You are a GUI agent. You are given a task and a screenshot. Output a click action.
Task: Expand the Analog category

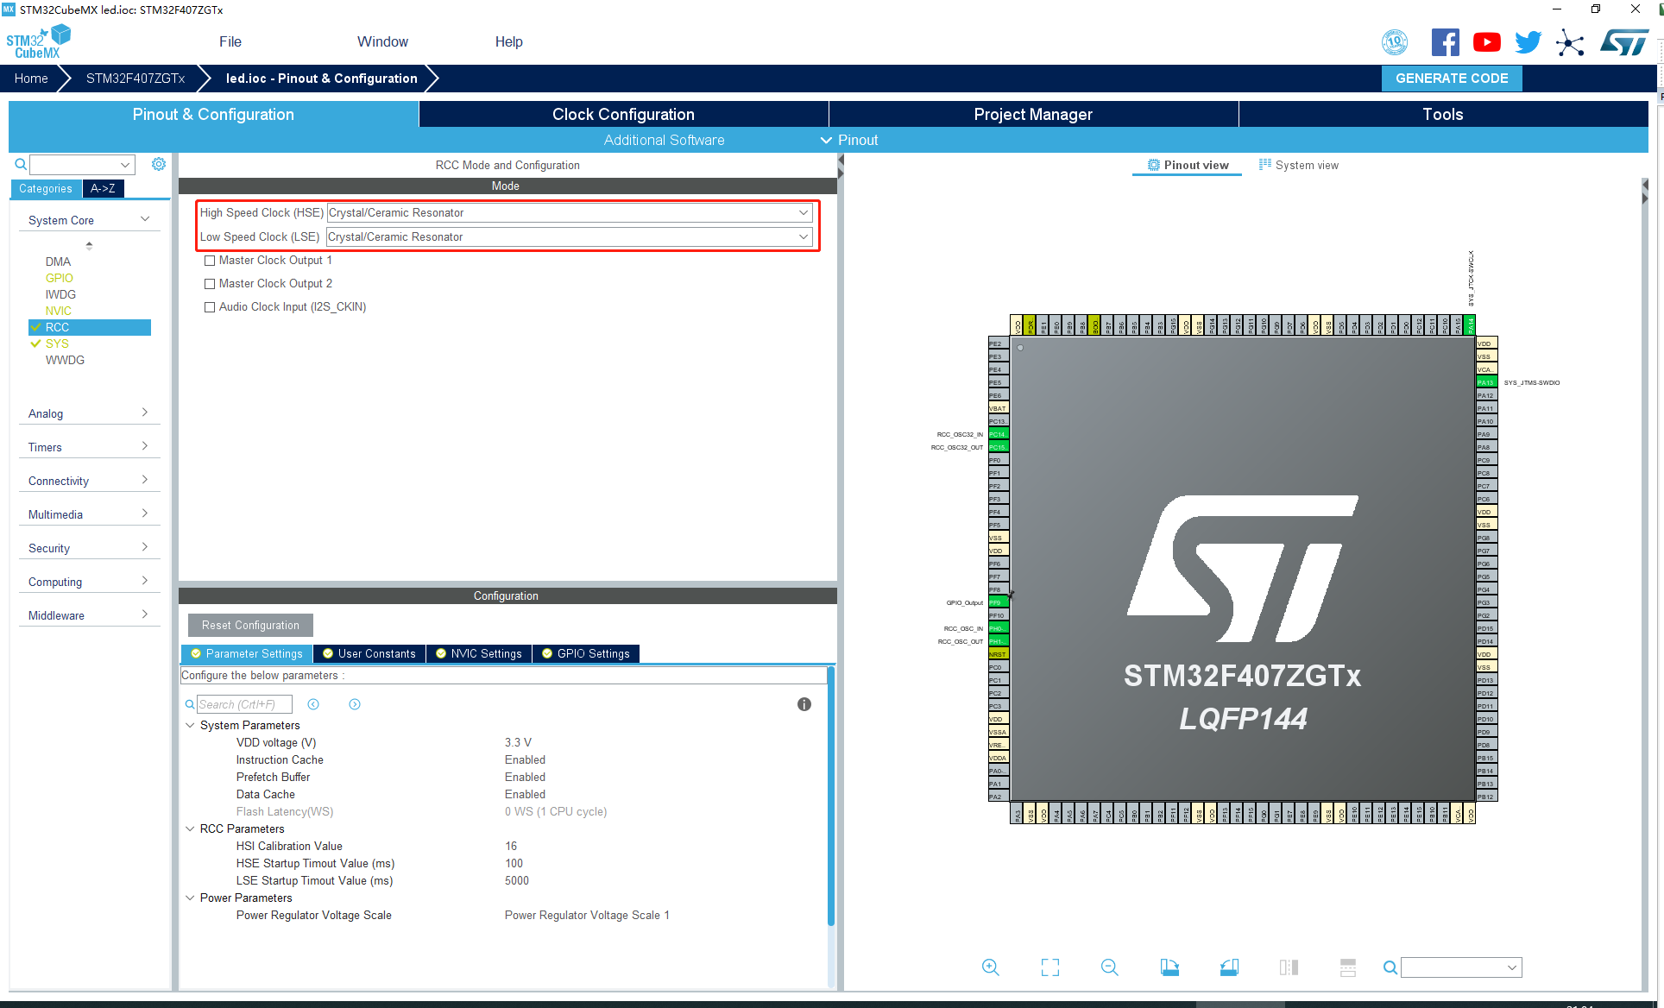coord(89,413)
